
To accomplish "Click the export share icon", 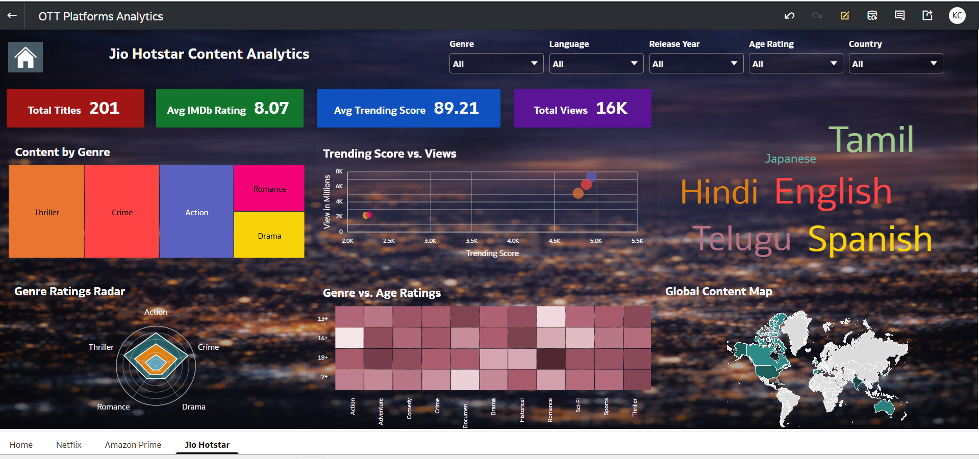I will point(927,16).
